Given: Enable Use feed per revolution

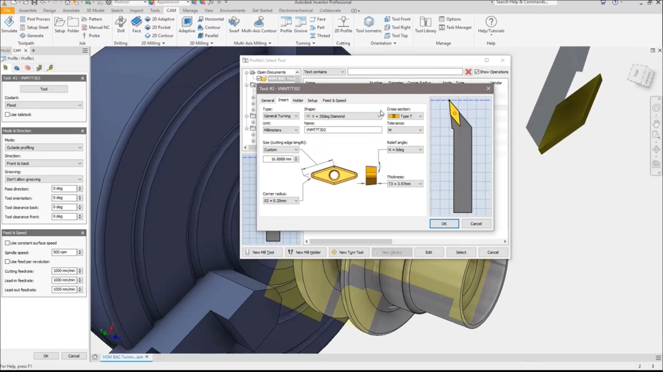Looking at the screenshot, I should (x=7, y=262).
